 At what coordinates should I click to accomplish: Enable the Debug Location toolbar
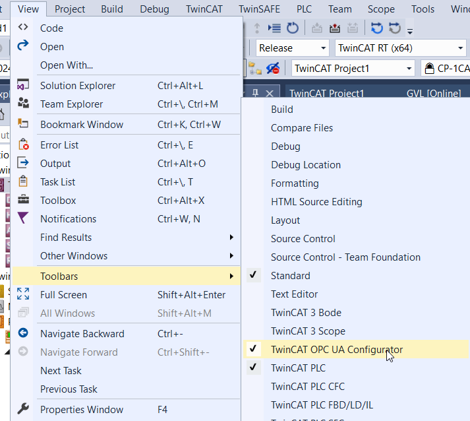(356, 165)
